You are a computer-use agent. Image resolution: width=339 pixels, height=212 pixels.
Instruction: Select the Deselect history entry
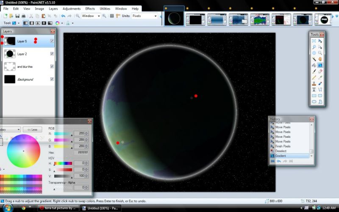[x=290, y=151]
